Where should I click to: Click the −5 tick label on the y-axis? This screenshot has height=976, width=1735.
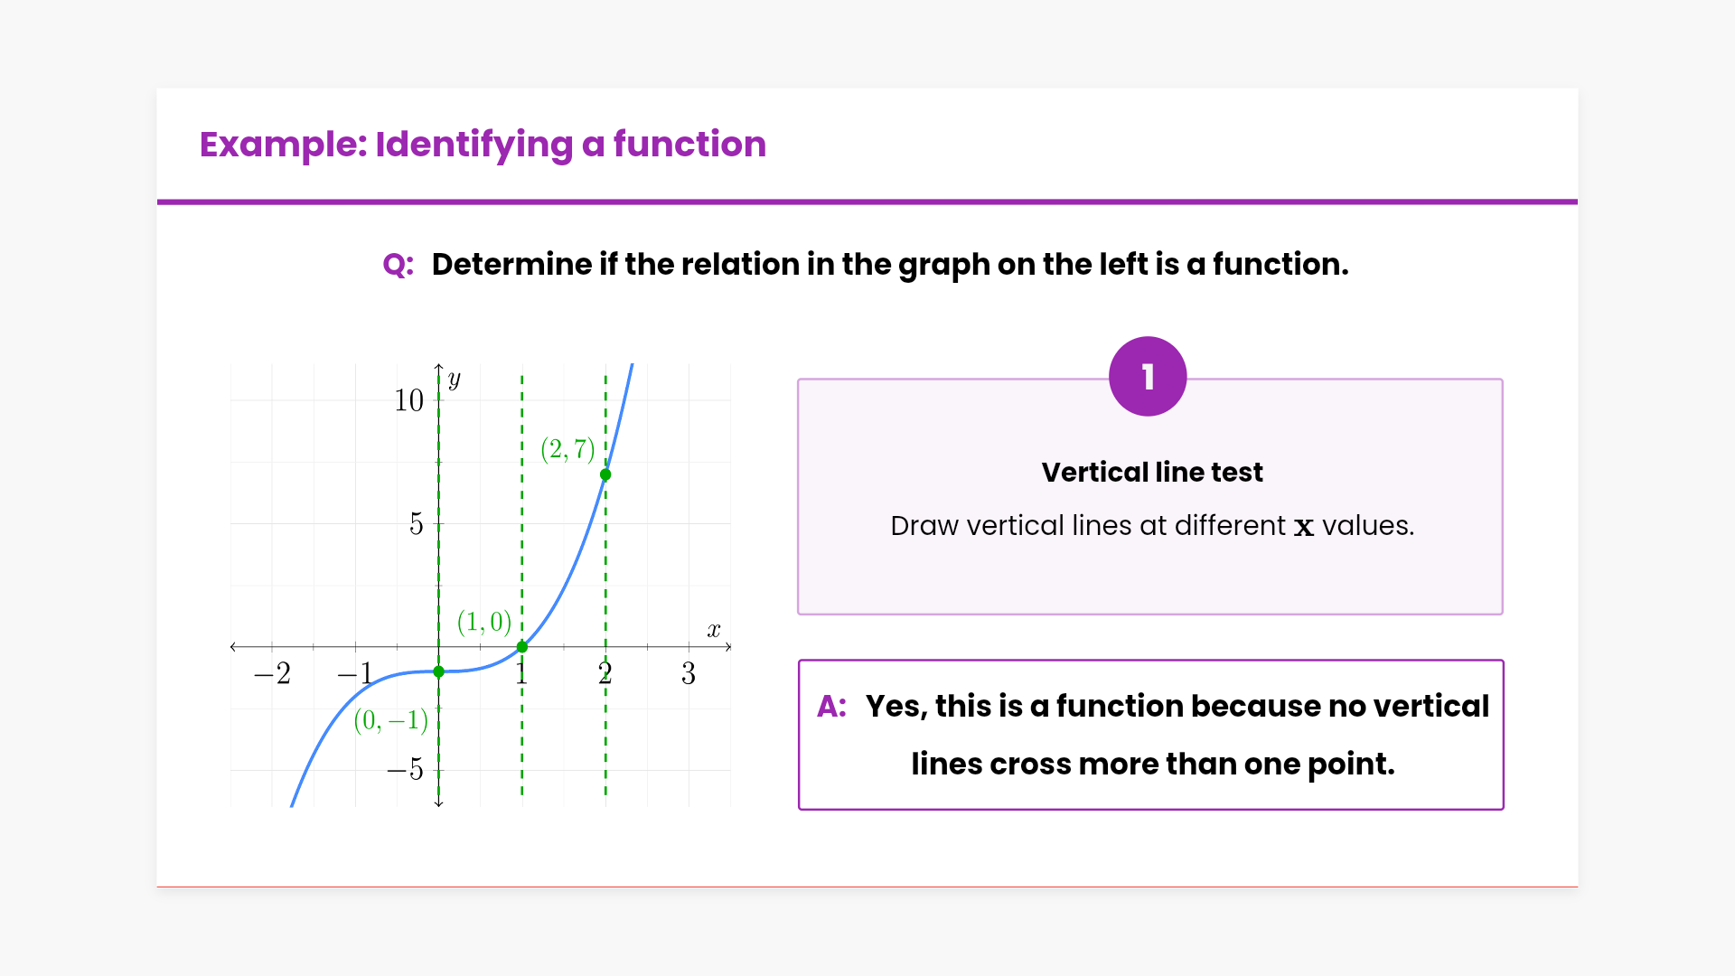405,770
